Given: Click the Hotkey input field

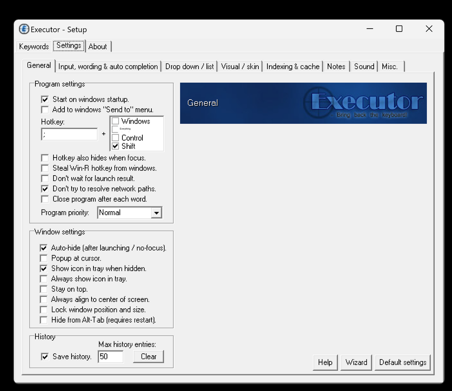Looking at the screenshot, I should click(x=69, y=134).
